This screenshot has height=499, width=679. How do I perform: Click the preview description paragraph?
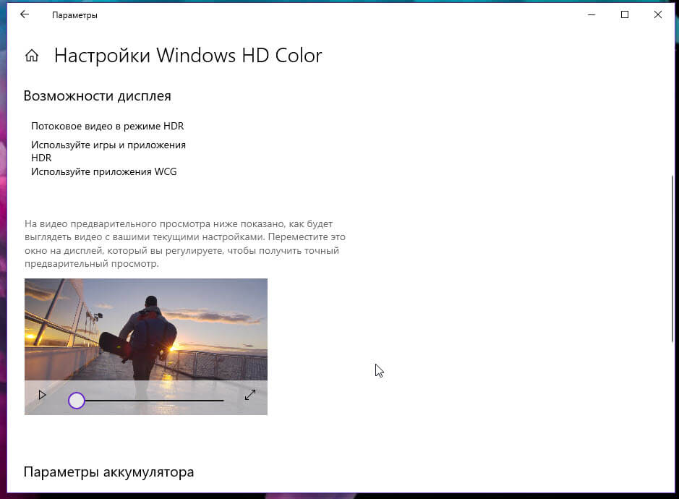(185, 244)
